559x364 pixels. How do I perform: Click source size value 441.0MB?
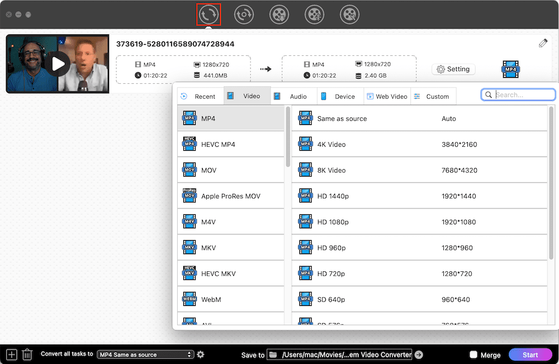pyautogui.click(x=215, y=75)
